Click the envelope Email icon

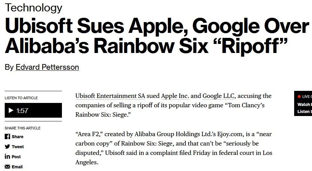(x=7, y=167)
